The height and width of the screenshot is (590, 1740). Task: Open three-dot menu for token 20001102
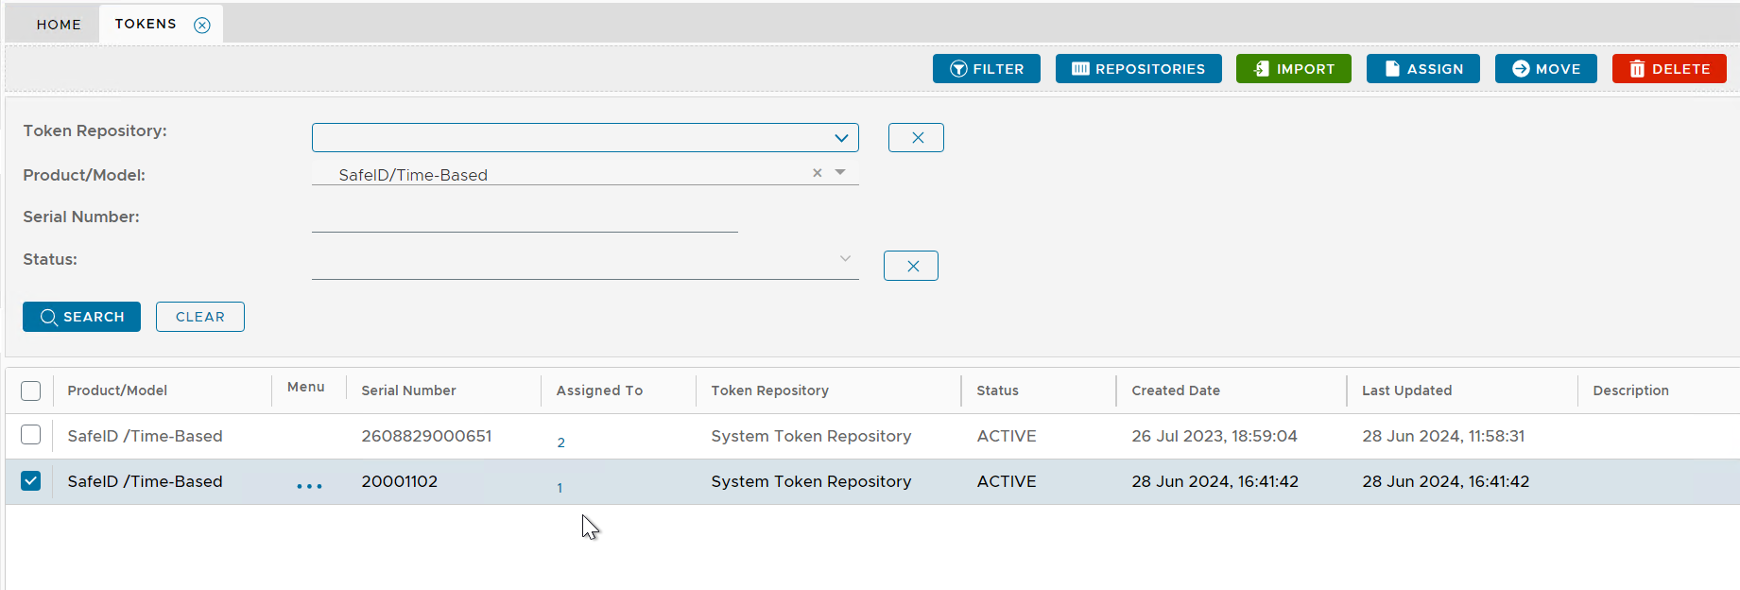click(309, 486)
